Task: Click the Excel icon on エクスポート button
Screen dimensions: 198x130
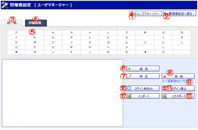Action: pyautogui.click(x=164, y=96)
